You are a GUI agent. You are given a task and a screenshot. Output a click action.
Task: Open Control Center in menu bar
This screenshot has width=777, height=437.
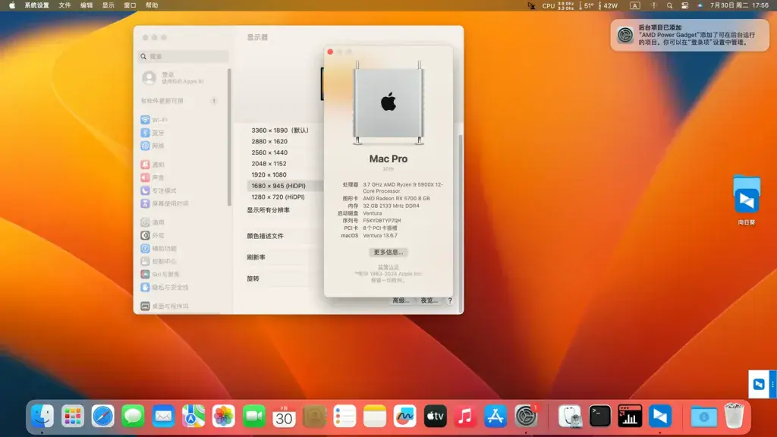pyautogui.click(x=685, y=5)
